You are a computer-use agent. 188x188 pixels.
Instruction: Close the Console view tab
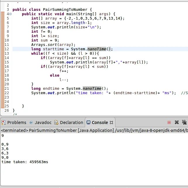tap(111, 123)
